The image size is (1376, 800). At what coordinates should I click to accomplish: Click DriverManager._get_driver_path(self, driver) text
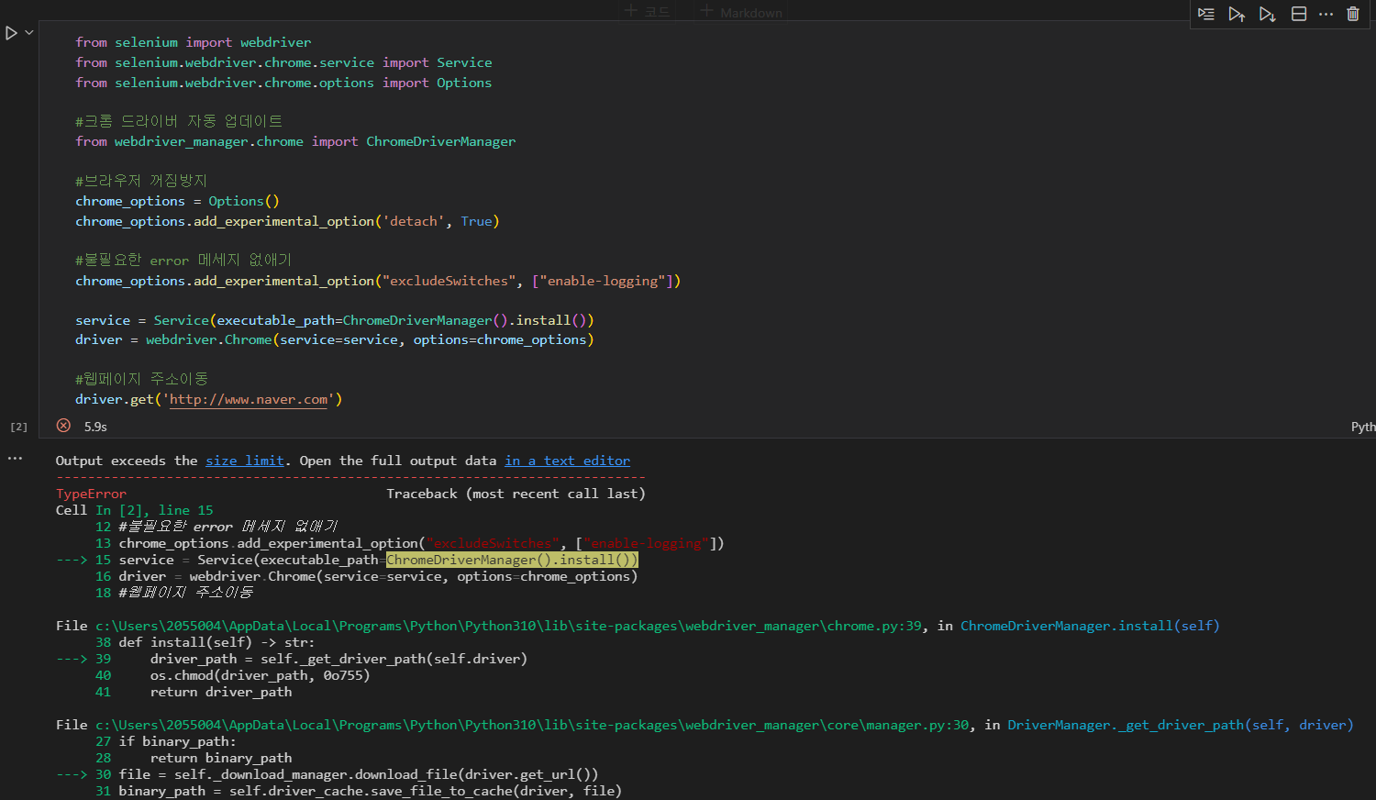tap(1181, 725)
